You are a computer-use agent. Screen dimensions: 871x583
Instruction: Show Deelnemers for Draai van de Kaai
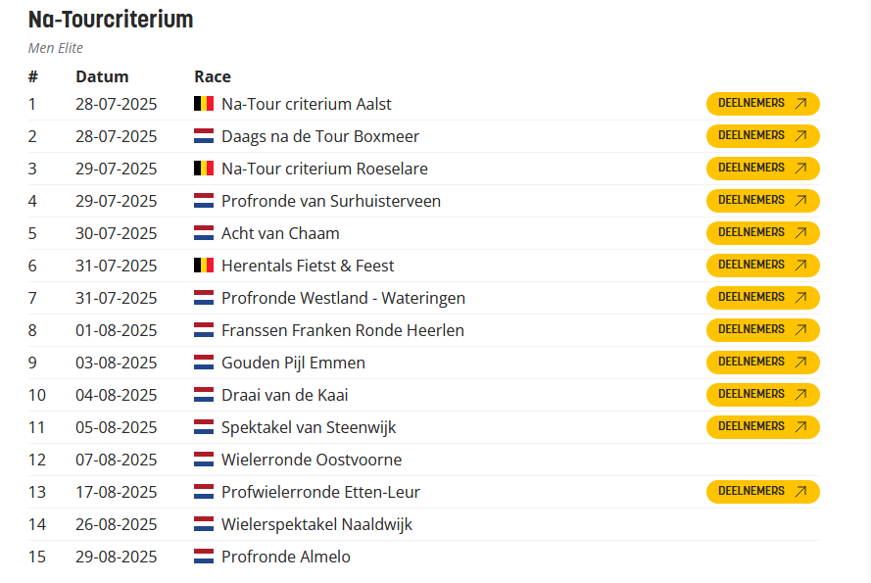(762, 395)
